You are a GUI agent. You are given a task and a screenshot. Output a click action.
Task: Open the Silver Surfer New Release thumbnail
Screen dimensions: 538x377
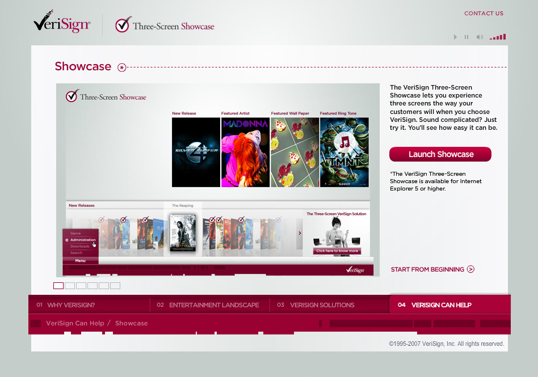(x=196, y=152)
